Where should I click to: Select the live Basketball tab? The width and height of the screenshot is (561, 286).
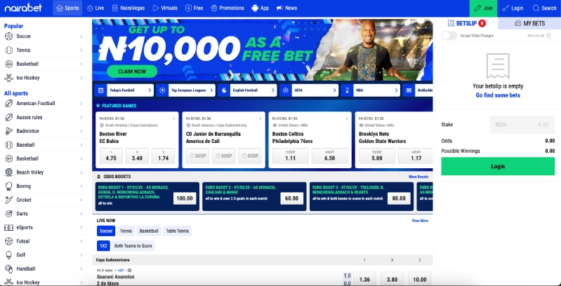click(x=149, y=231)
